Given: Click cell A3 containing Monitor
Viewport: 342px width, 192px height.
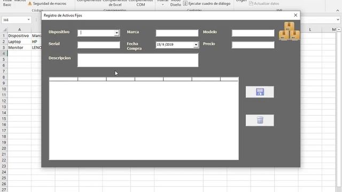Looking at the screenshot, I should (x=19, y=47).
